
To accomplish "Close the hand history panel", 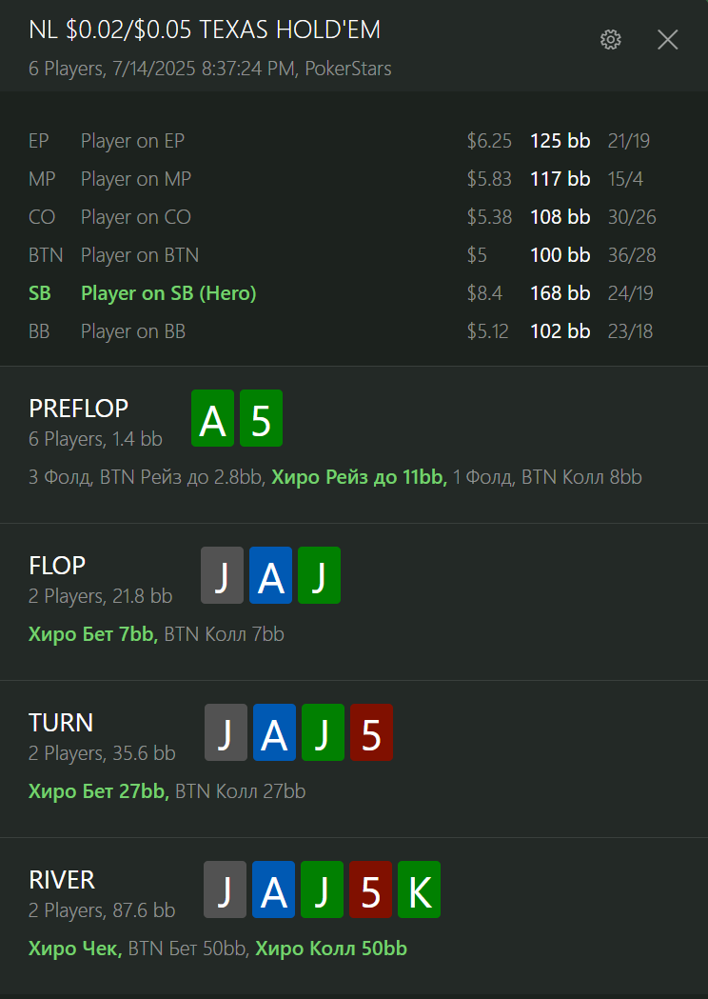I will coord(667,39).
